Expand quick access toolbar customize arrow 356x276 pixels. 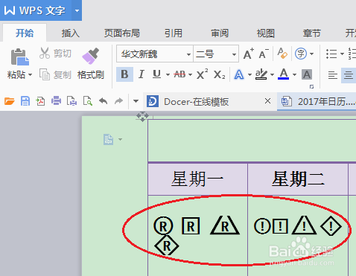(x=136, y=101)
